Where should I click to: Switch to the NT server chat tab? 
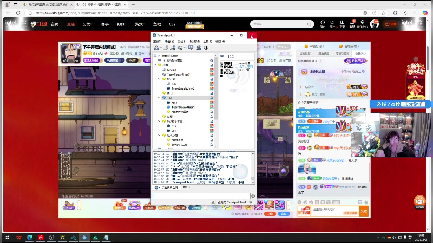tap(166, 187)
